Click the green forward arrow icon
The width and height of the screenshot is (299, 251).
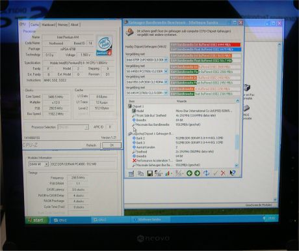(197, 173)
